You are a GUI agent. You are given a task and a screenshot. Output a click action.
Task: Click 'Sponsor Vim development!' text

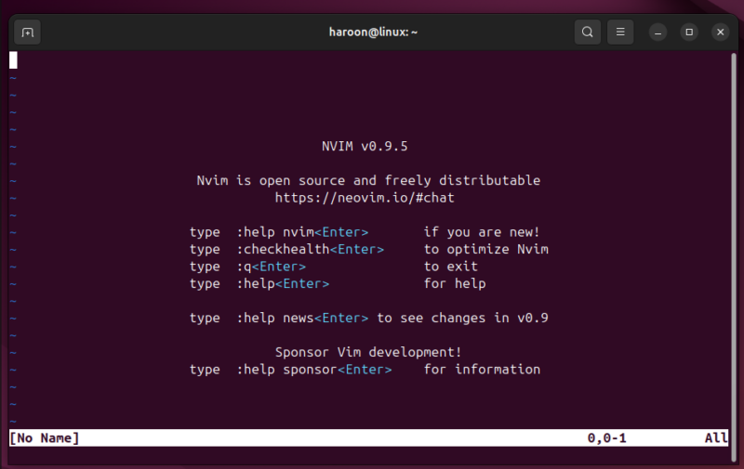pos(368,353)
